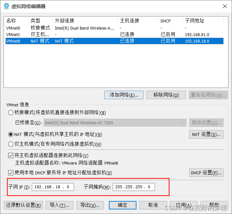
Task: Click the 帮助 button
Action: click(214, 205)
